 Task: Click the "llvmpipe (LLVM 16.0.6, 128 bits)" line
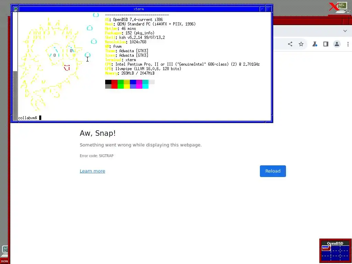(x=148, y=69)
